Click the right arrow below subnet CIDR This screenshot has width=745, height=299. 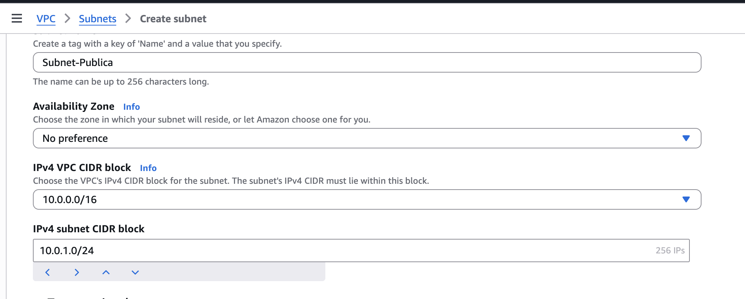pyautogui.click(x=77, y=272)
